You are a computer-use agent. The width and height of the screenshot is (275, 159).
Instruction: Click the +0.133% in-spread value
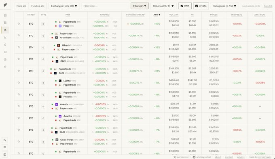(x=237, y=142)
